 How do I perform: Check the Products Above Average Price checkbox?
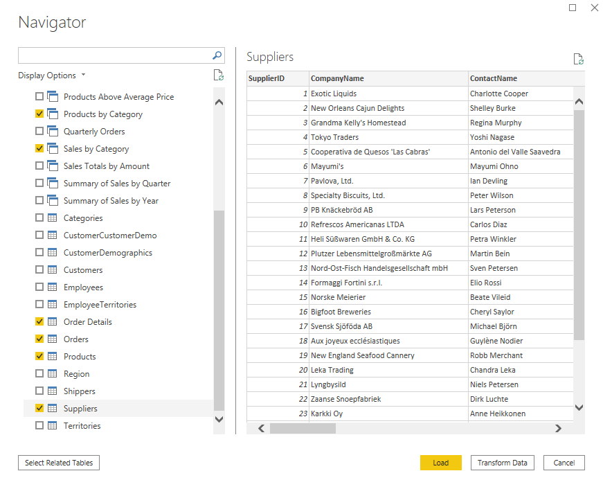(x=39, y=96)
